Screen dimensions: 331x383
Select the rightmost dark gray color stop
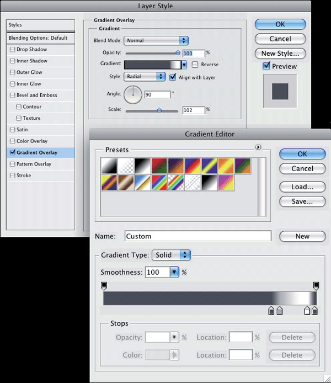(314, 310)
